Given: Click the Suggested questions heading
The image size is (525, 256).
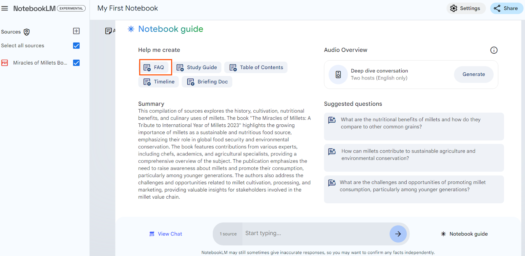Looking at the screenshot, I should point(353,104).
